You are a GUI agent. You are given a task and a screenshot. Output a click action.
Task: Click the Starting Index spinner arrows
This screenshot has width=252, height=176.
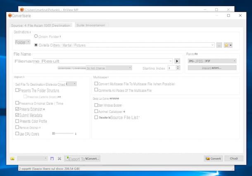point(178,68)
